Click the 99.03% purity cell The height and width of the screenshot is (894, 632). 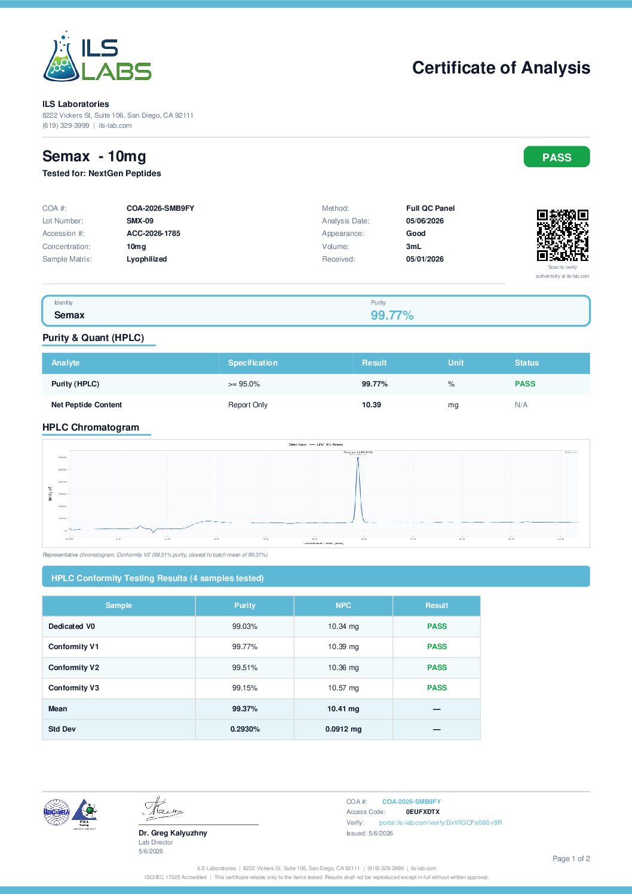click(x=245, y=626)
